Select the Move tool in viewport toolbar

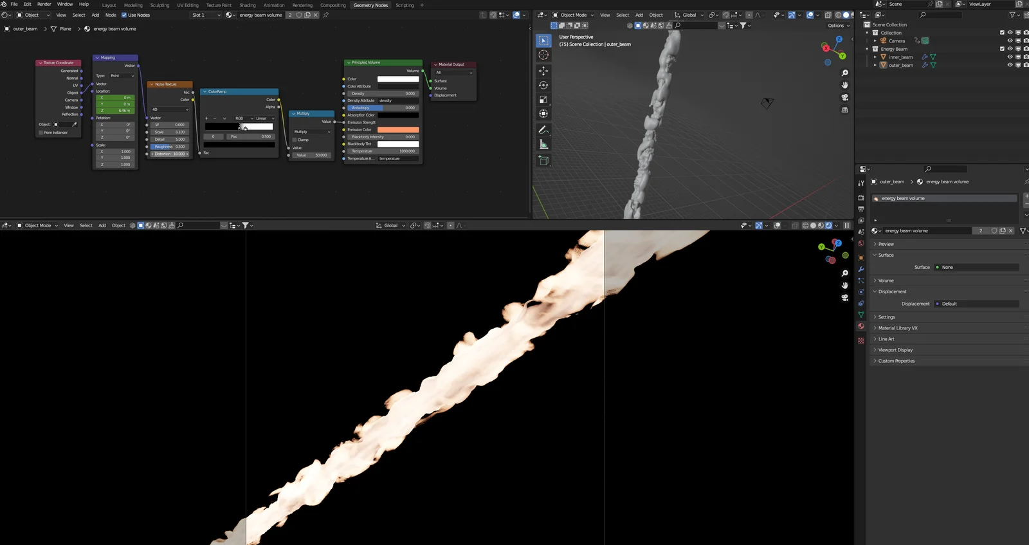coord(543,71)
